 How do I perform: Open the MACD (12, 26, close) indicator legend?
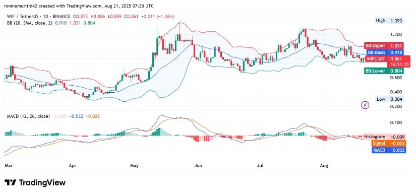pyautogui.click(x=27, y=116)
